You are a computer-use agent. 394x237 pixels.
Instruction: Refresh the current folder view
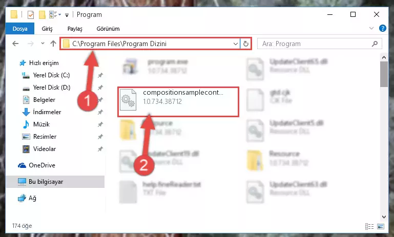click(x=246, y=44)
